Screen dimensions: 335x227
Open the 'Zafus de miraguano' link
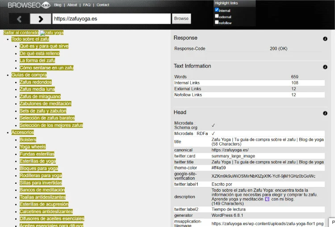click(x=40, y=97)
